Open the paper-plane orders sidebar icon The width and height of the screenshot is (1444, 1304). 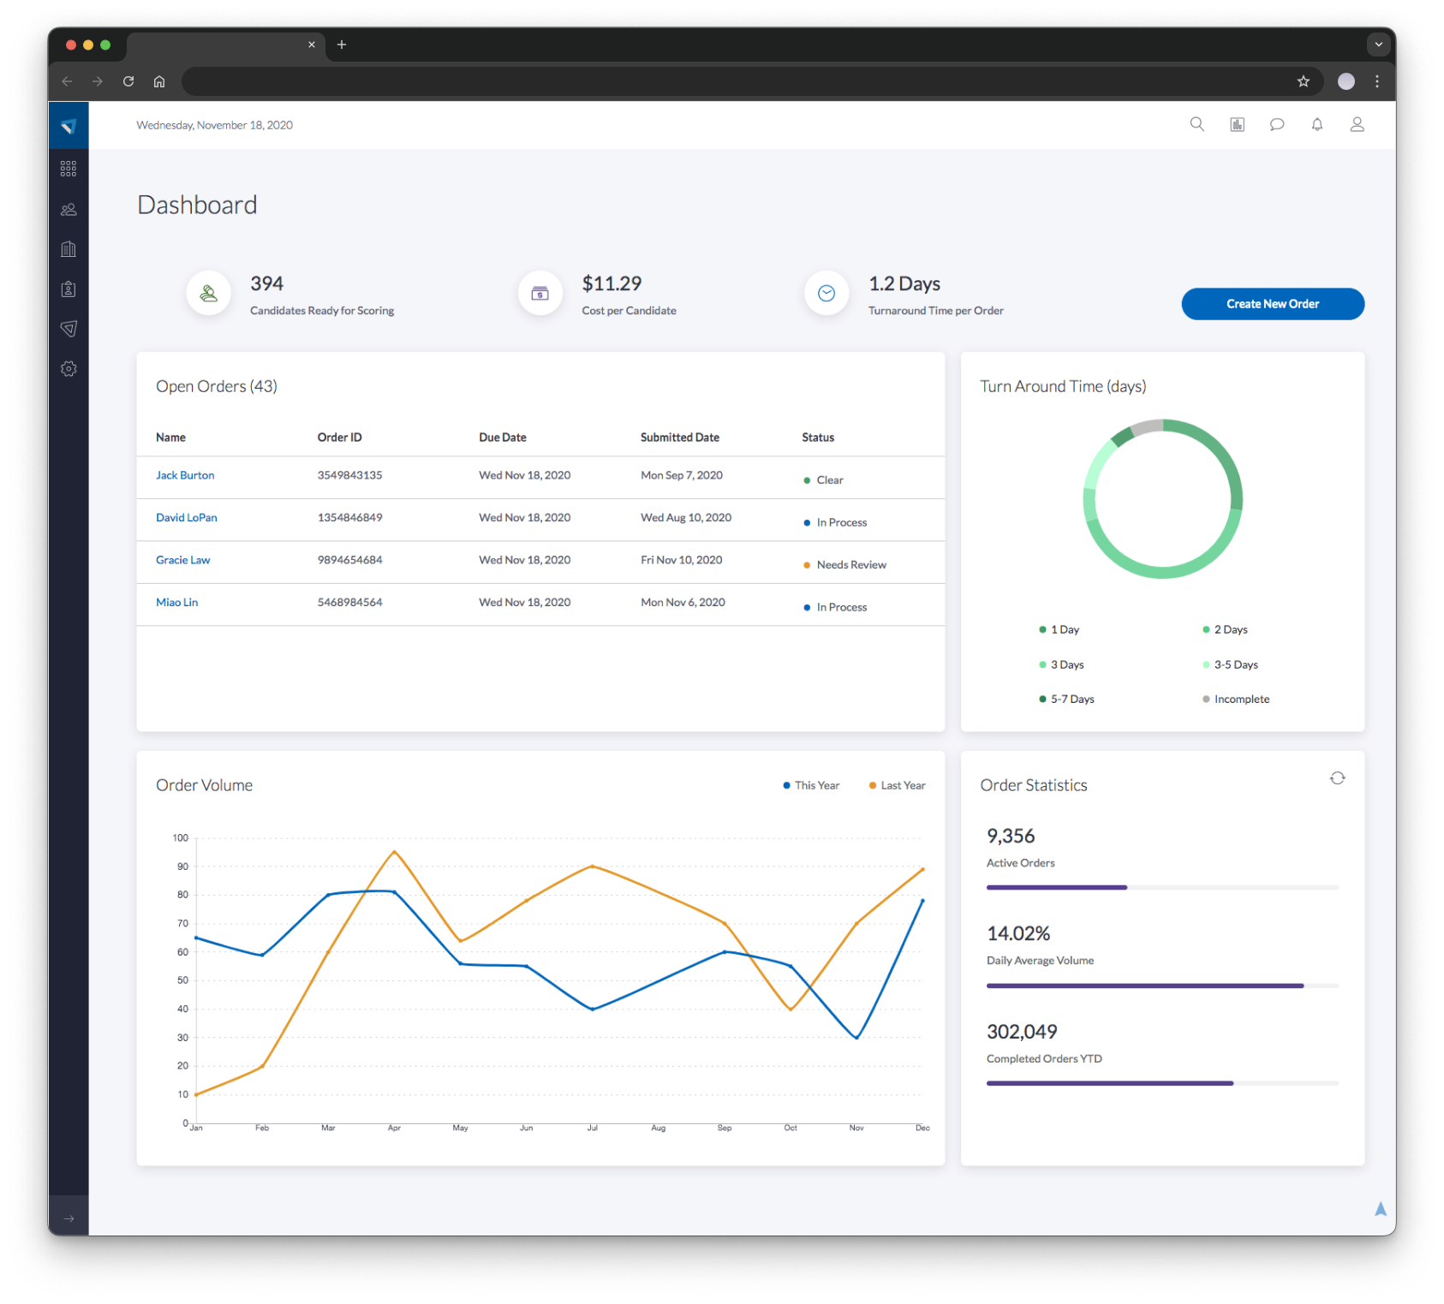69,329
